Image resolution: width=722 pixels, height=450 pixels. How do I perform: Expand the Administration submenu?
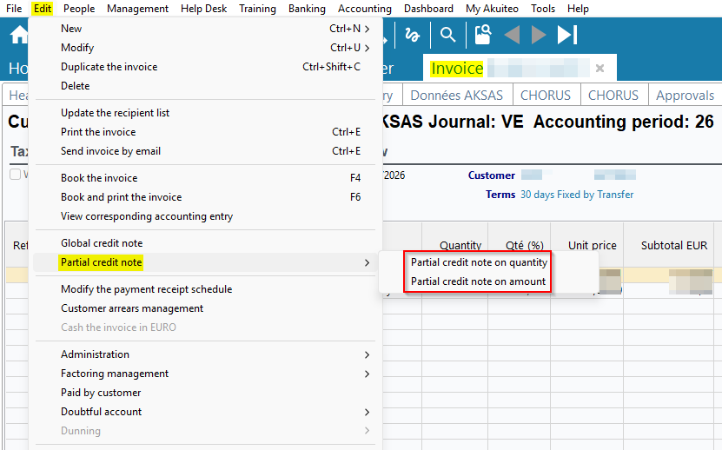click(x=95, y=354)
